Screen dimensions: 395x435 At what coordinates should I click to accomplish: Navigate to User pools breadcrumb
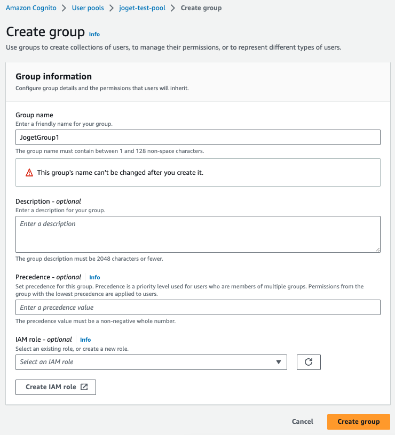(x=88, y=8)
